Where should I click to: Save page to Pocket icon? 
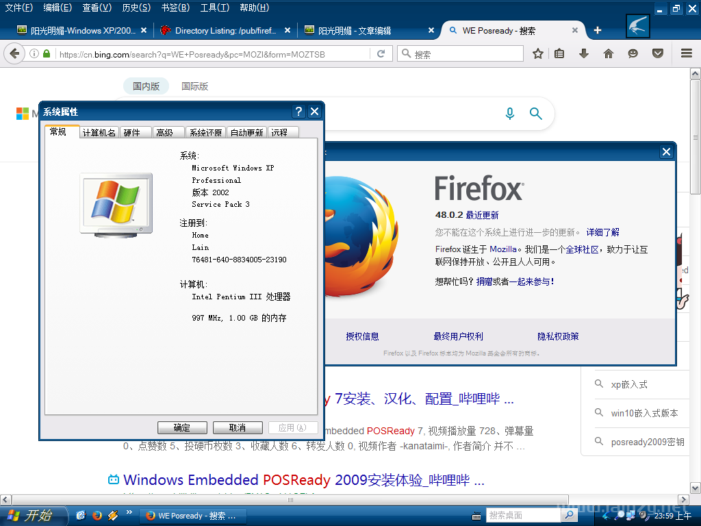[x=657, y=54]
